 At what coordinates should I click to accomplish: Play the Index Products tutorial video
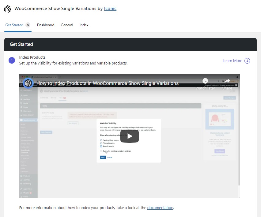click(130, 136)
